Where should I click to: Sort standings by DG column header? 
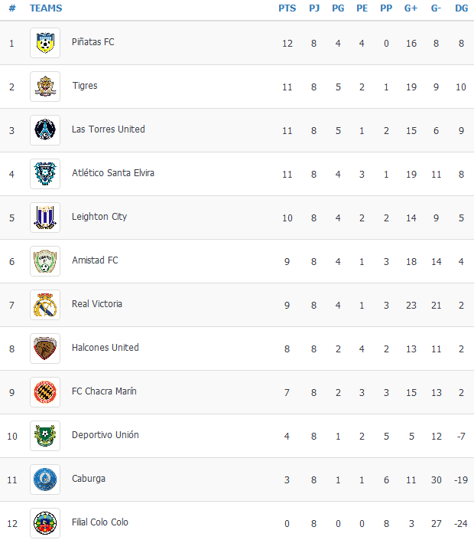(x=461, y=8)
